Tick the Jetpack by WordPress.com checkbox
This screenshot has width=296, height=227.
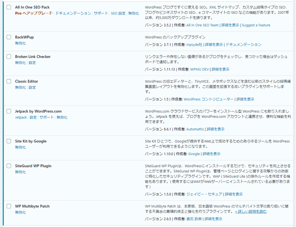tap(9, 111)
